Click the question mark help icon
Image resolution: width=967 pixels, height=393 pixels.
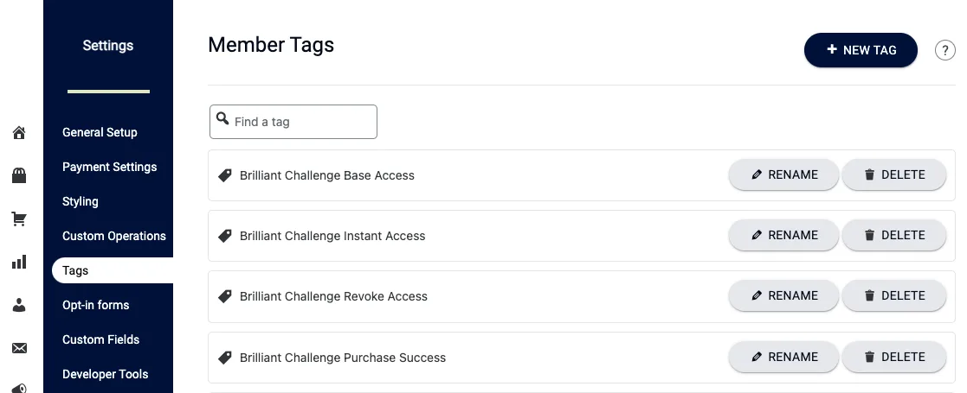[945, 51]
